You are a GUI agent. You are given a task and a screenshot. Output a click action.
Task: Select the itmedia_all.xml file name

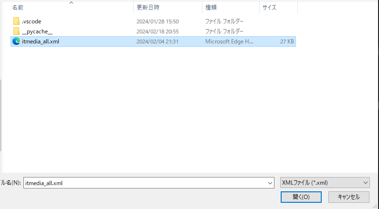pyautogui.click(x=41, y=42)
